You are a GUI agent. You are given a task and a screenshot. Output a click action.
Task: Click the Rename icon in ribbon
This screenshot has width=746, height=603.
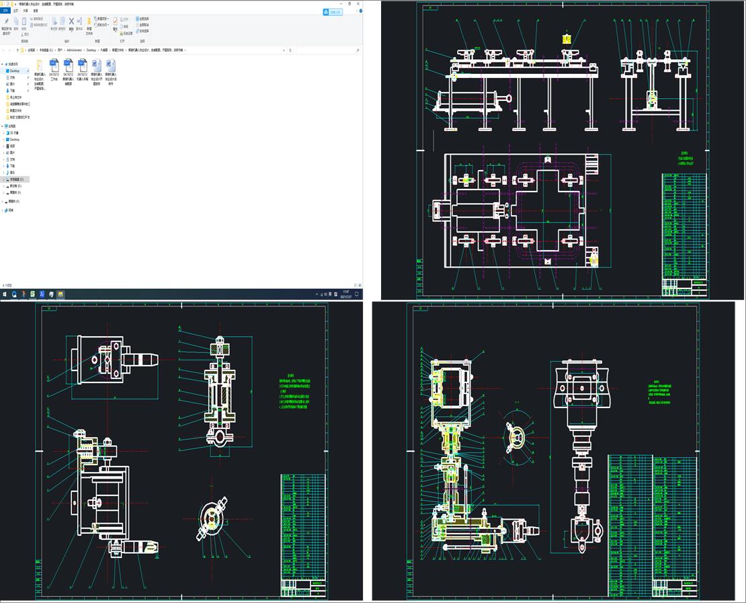click(79, 22)
